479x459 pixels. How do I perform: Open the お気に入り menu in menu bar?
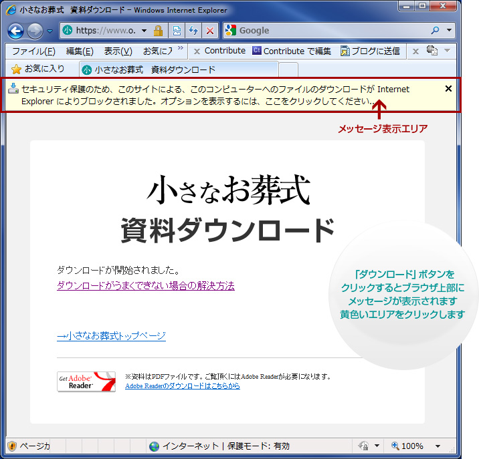point(157,51)
